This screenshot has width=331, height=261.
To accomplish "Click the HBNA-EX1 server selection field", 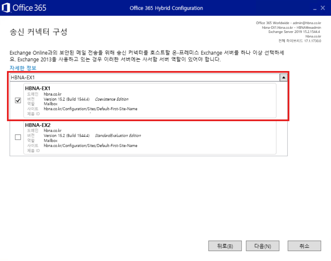I will coord(145,77).
